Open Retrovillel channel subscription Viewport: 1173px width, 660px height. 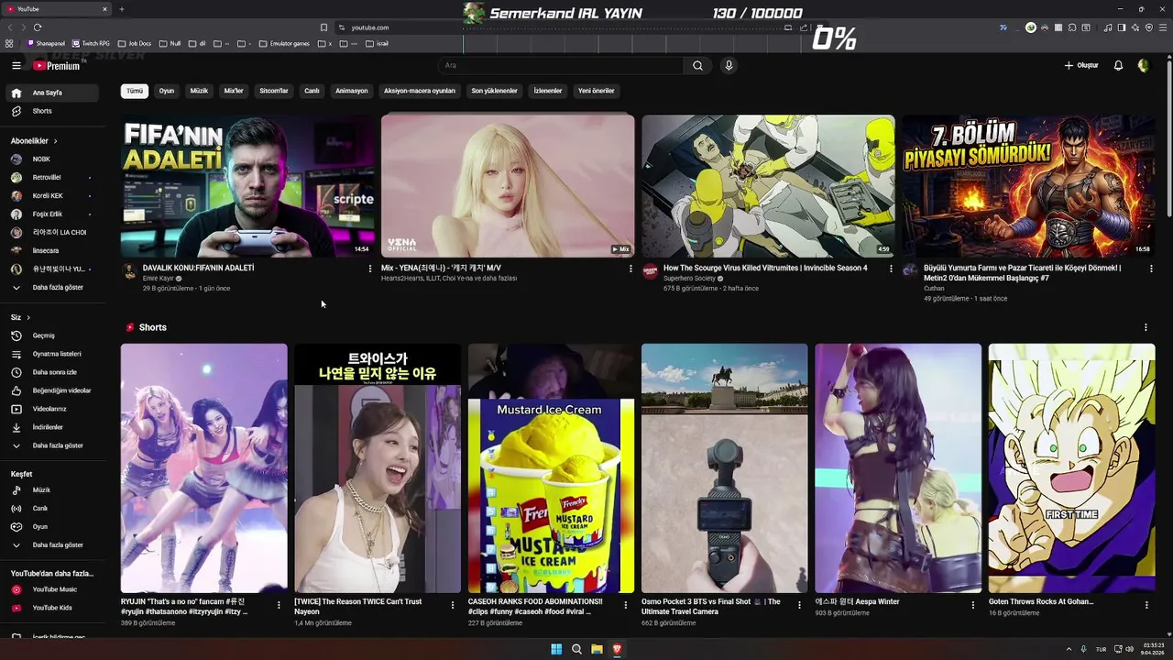53,177
